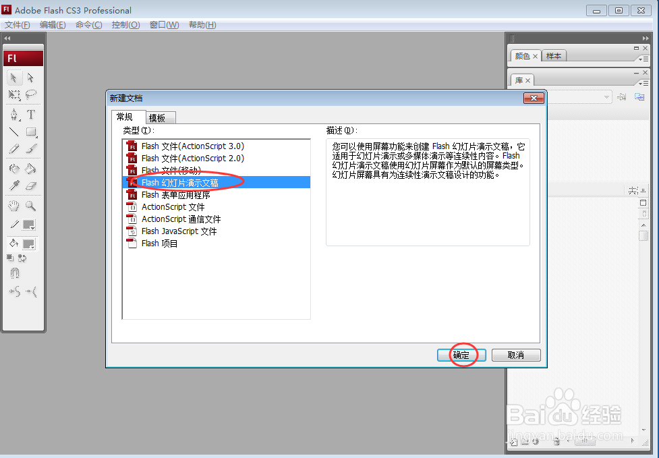This screenshot has width=659, height=458.
Task: Select the Subselection (white arrow) tool
Action: 30,78
